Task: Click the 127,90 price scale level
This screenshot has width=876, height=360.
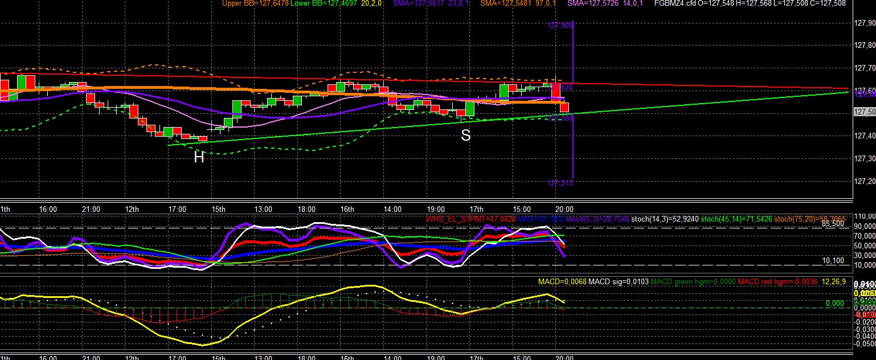Action: click(865, 23)
